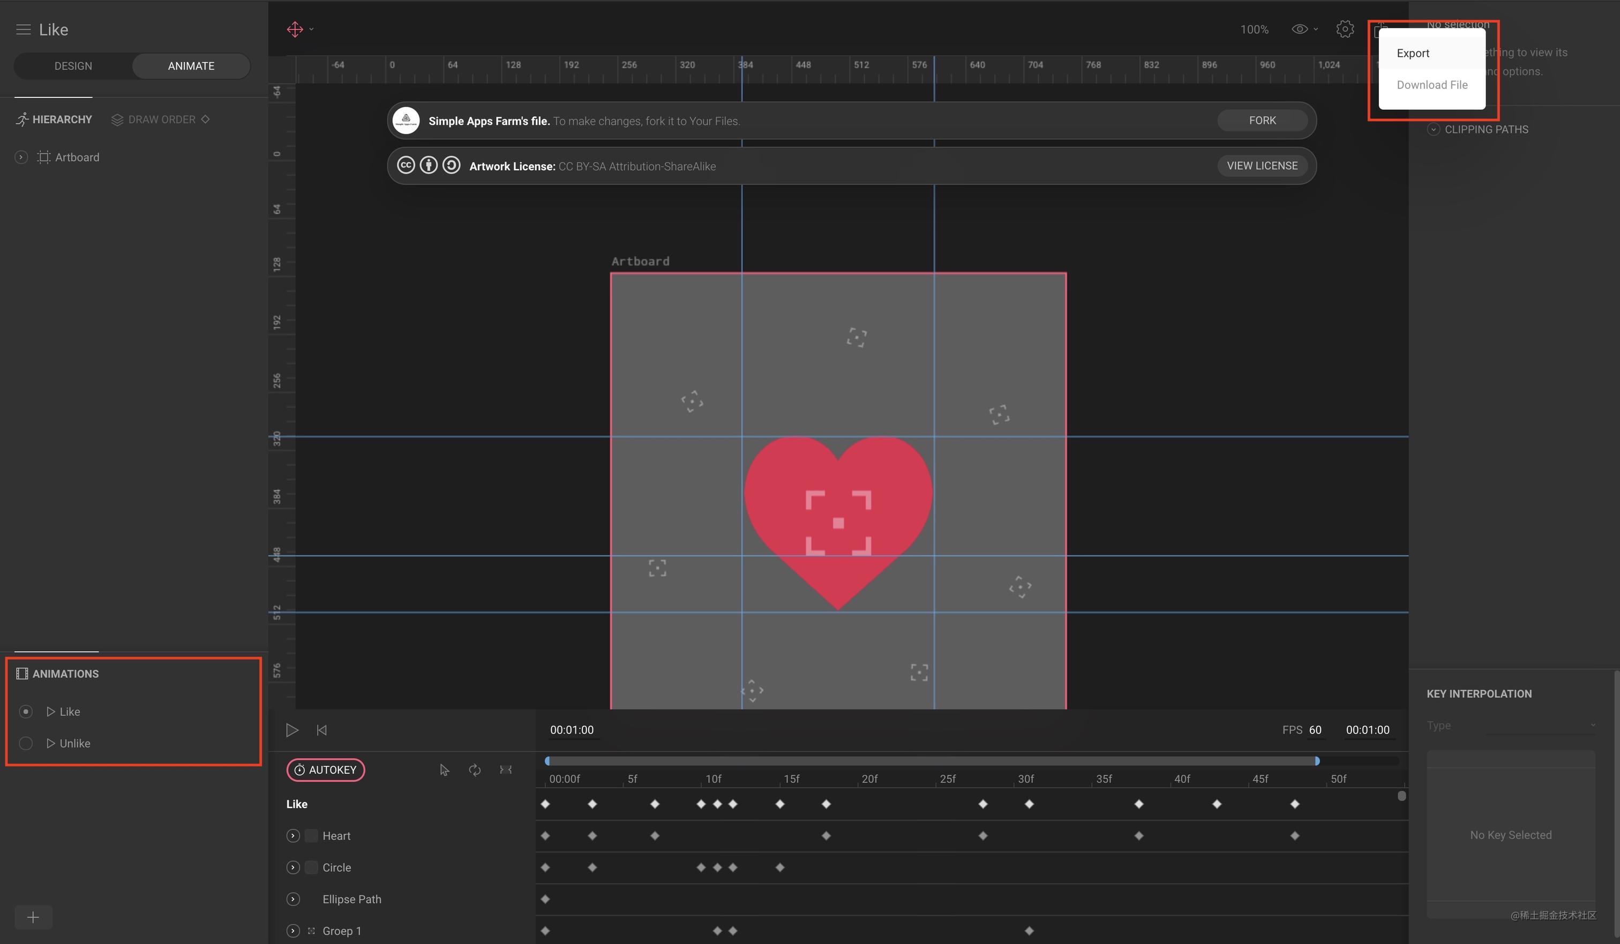
Task: Select the only keyframe in Ellipse Path row
Action: point(545,899)
